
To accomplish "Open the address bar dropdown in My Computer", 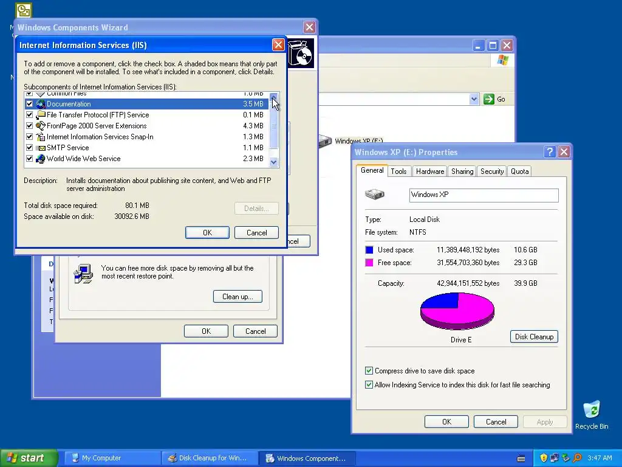I will pos(474,99).
